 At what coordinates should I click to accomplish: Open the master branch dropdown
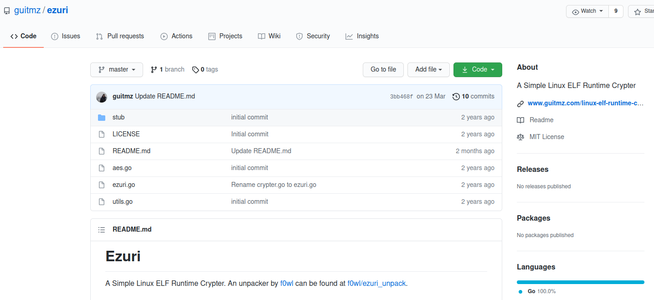[117, 70]
